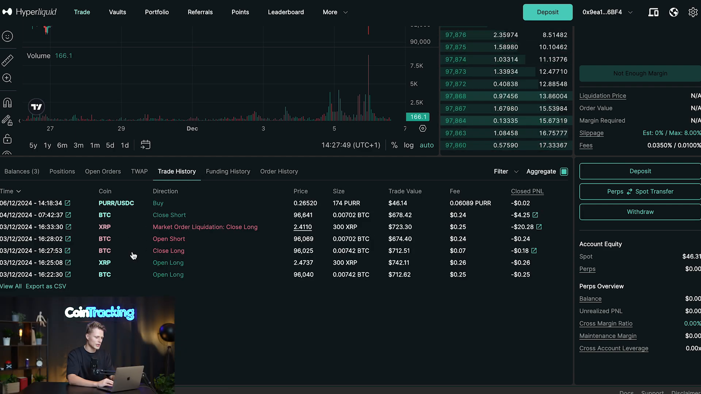Open the Order History tab
Image resolution: width=701 pixels, height=394 pixels.
(279, 171)
